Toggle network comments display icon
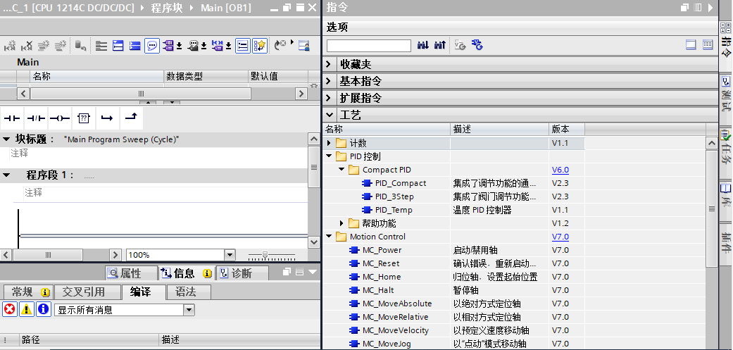 pyautogui.click(x=243, y=45)
